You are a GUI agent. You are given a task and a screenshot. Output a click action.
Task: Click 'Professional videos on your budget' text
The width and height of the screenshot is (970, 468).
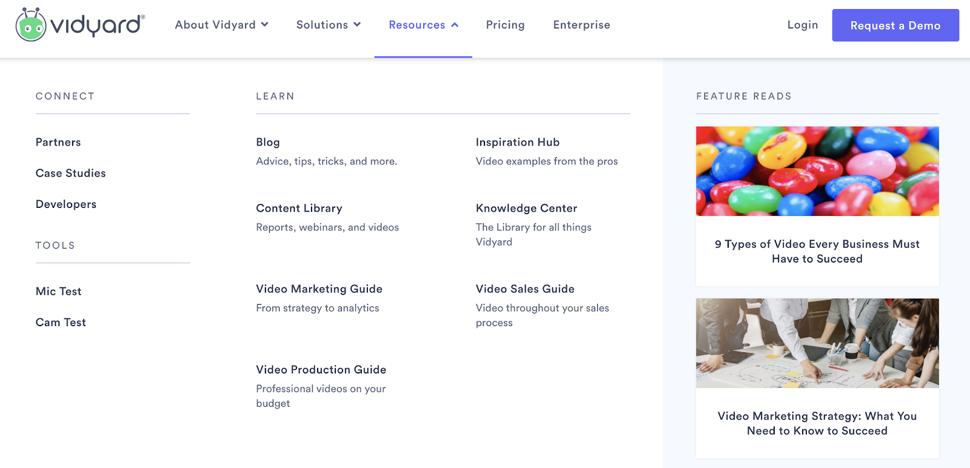321,396
